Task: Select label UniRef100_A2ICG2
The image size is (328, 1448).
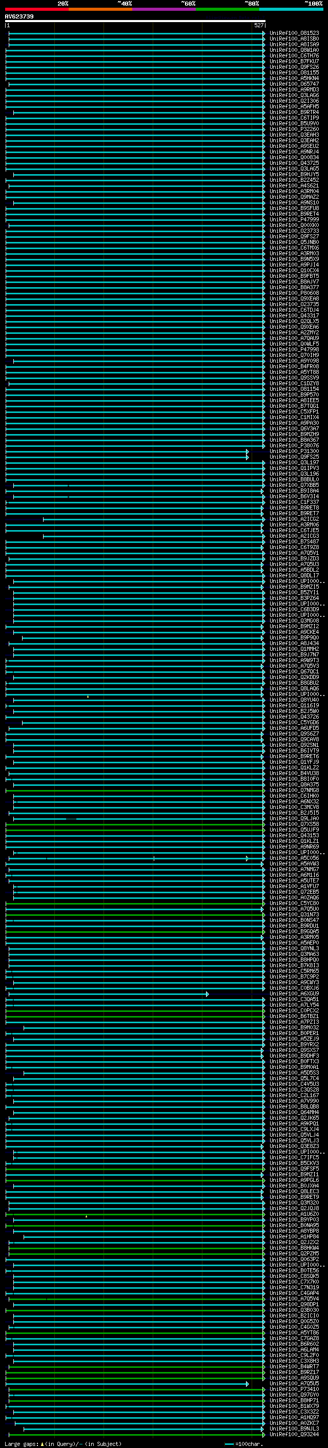Action: pos(294,519)
